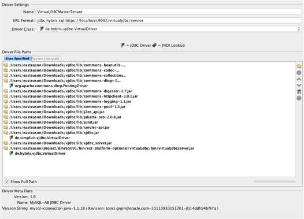
Task: Click the jar icon beside commons-digester-1.7.jar
Action: pyautogui.click(x=6, y=91)
